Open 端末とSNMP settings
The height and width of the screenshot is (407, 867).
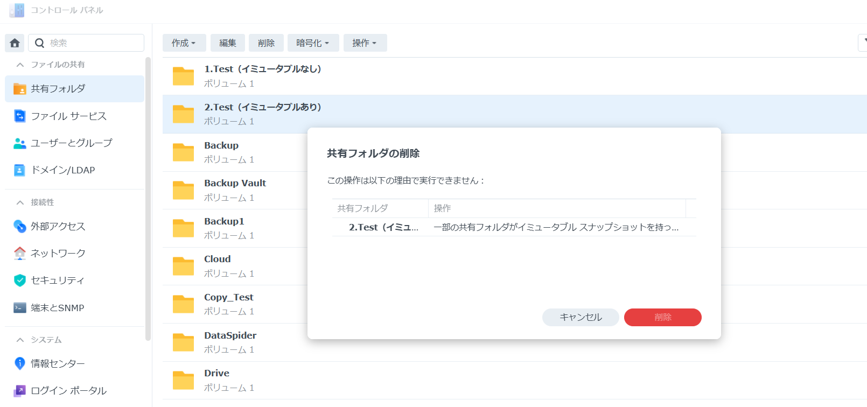[x=57, y=308]
